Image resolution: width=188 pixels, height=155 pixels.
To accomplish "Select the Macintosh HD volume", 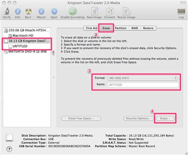I will click(27, 36).
